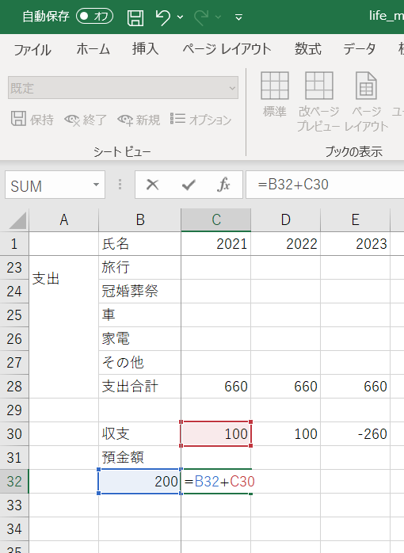404x553 pixels.
Task: Toggle 自動保存 autosave switch
Action: click(x=95, y=16)
